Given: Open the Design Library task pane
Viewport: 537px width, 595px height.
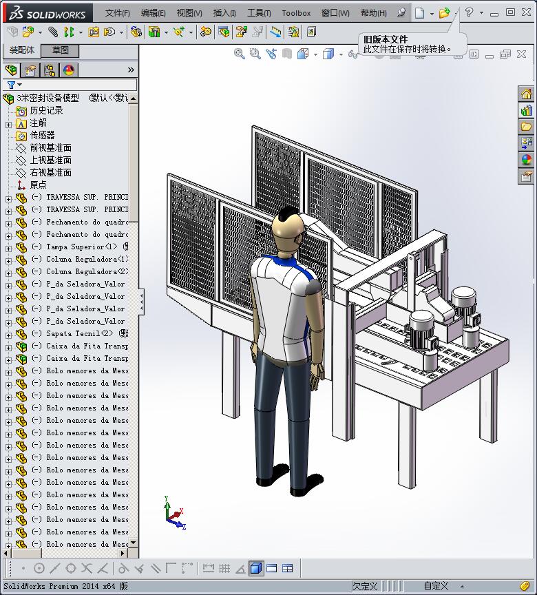Looking at the screenshot, I should pos(526,110).
